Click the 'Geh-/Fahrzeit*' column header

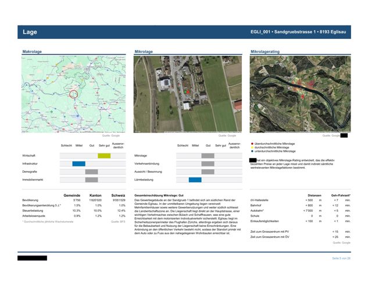[341, 195]
